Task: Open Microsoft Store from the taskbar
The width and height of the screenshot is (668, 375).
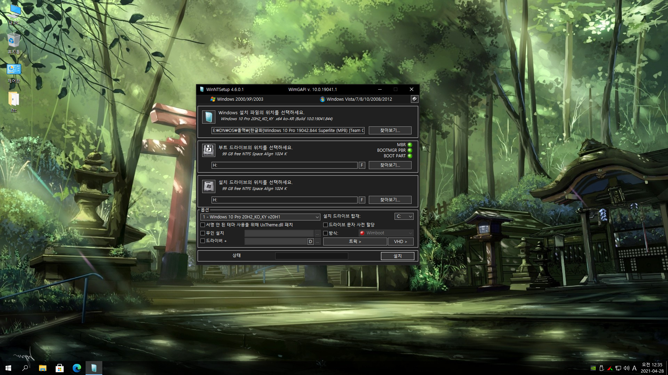Action: 59,368
